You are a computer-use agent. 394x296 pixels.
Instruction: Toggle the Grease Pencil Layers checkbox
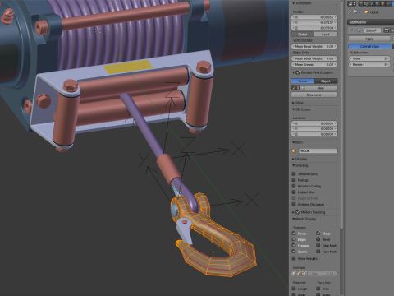click(298, 72)
